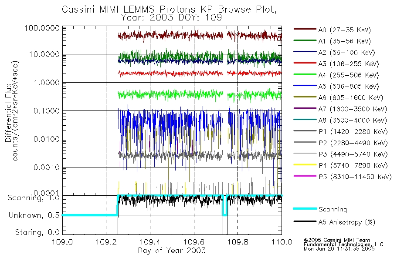
Task: Click the 100.0000 y-axis tick label
Action: click(42, 28)
